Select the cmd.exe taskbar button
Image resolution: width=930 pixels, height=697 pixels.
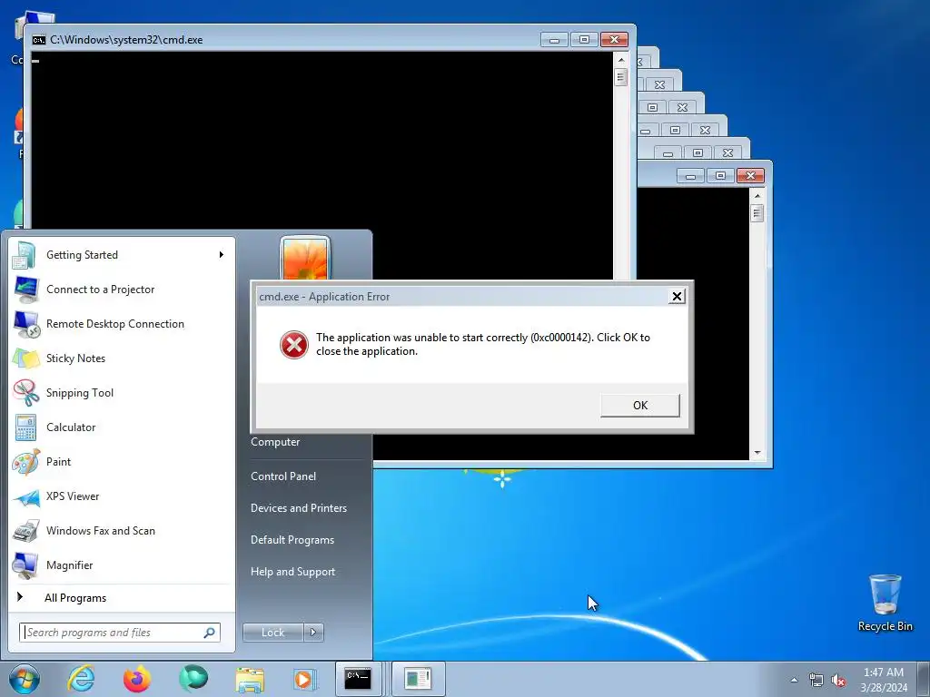pos(360,679)
